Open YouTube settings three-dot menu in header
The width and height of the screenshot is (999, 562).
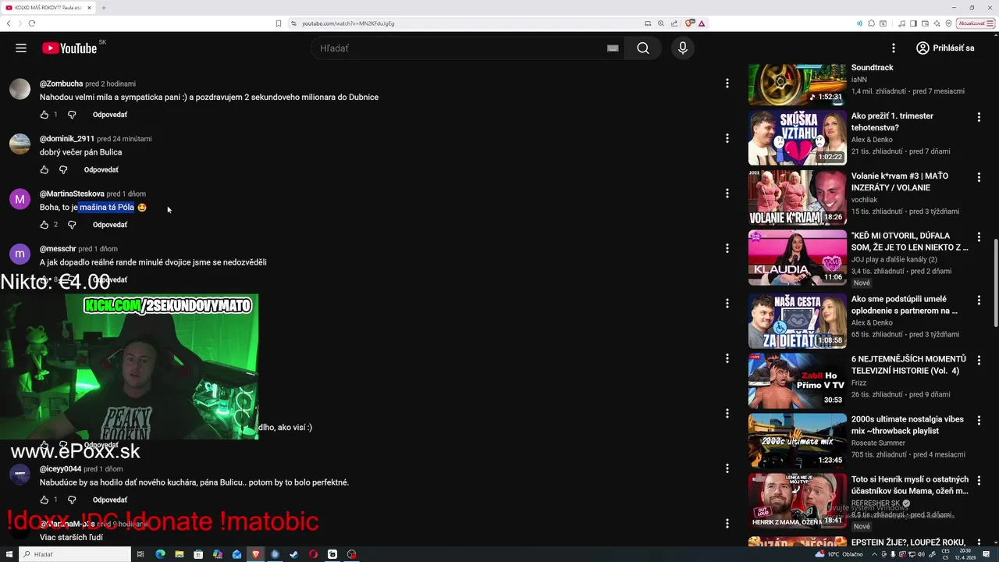[x=894, y=48]
